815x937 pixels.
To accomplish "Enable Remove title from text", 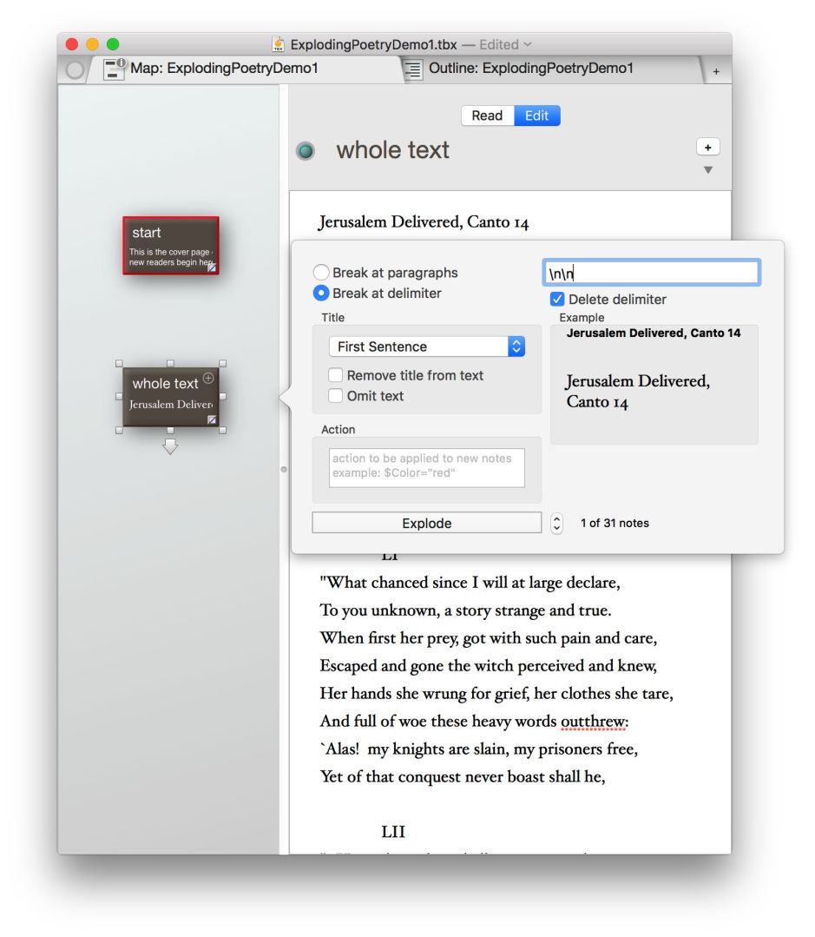I will 335,376.
